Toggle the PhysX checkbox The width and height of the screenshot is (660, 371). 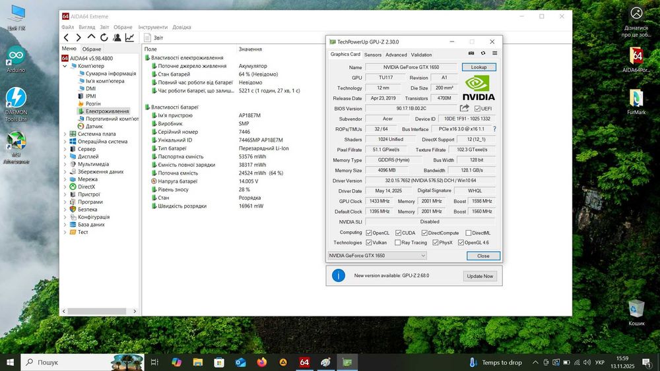(x=435, y=243)
